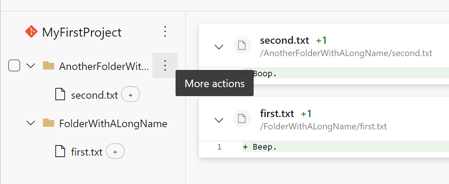The height and width of the screenshot is (184, 449).
Task: Click the add badge next to second.txt
Action: click(130, 95)
